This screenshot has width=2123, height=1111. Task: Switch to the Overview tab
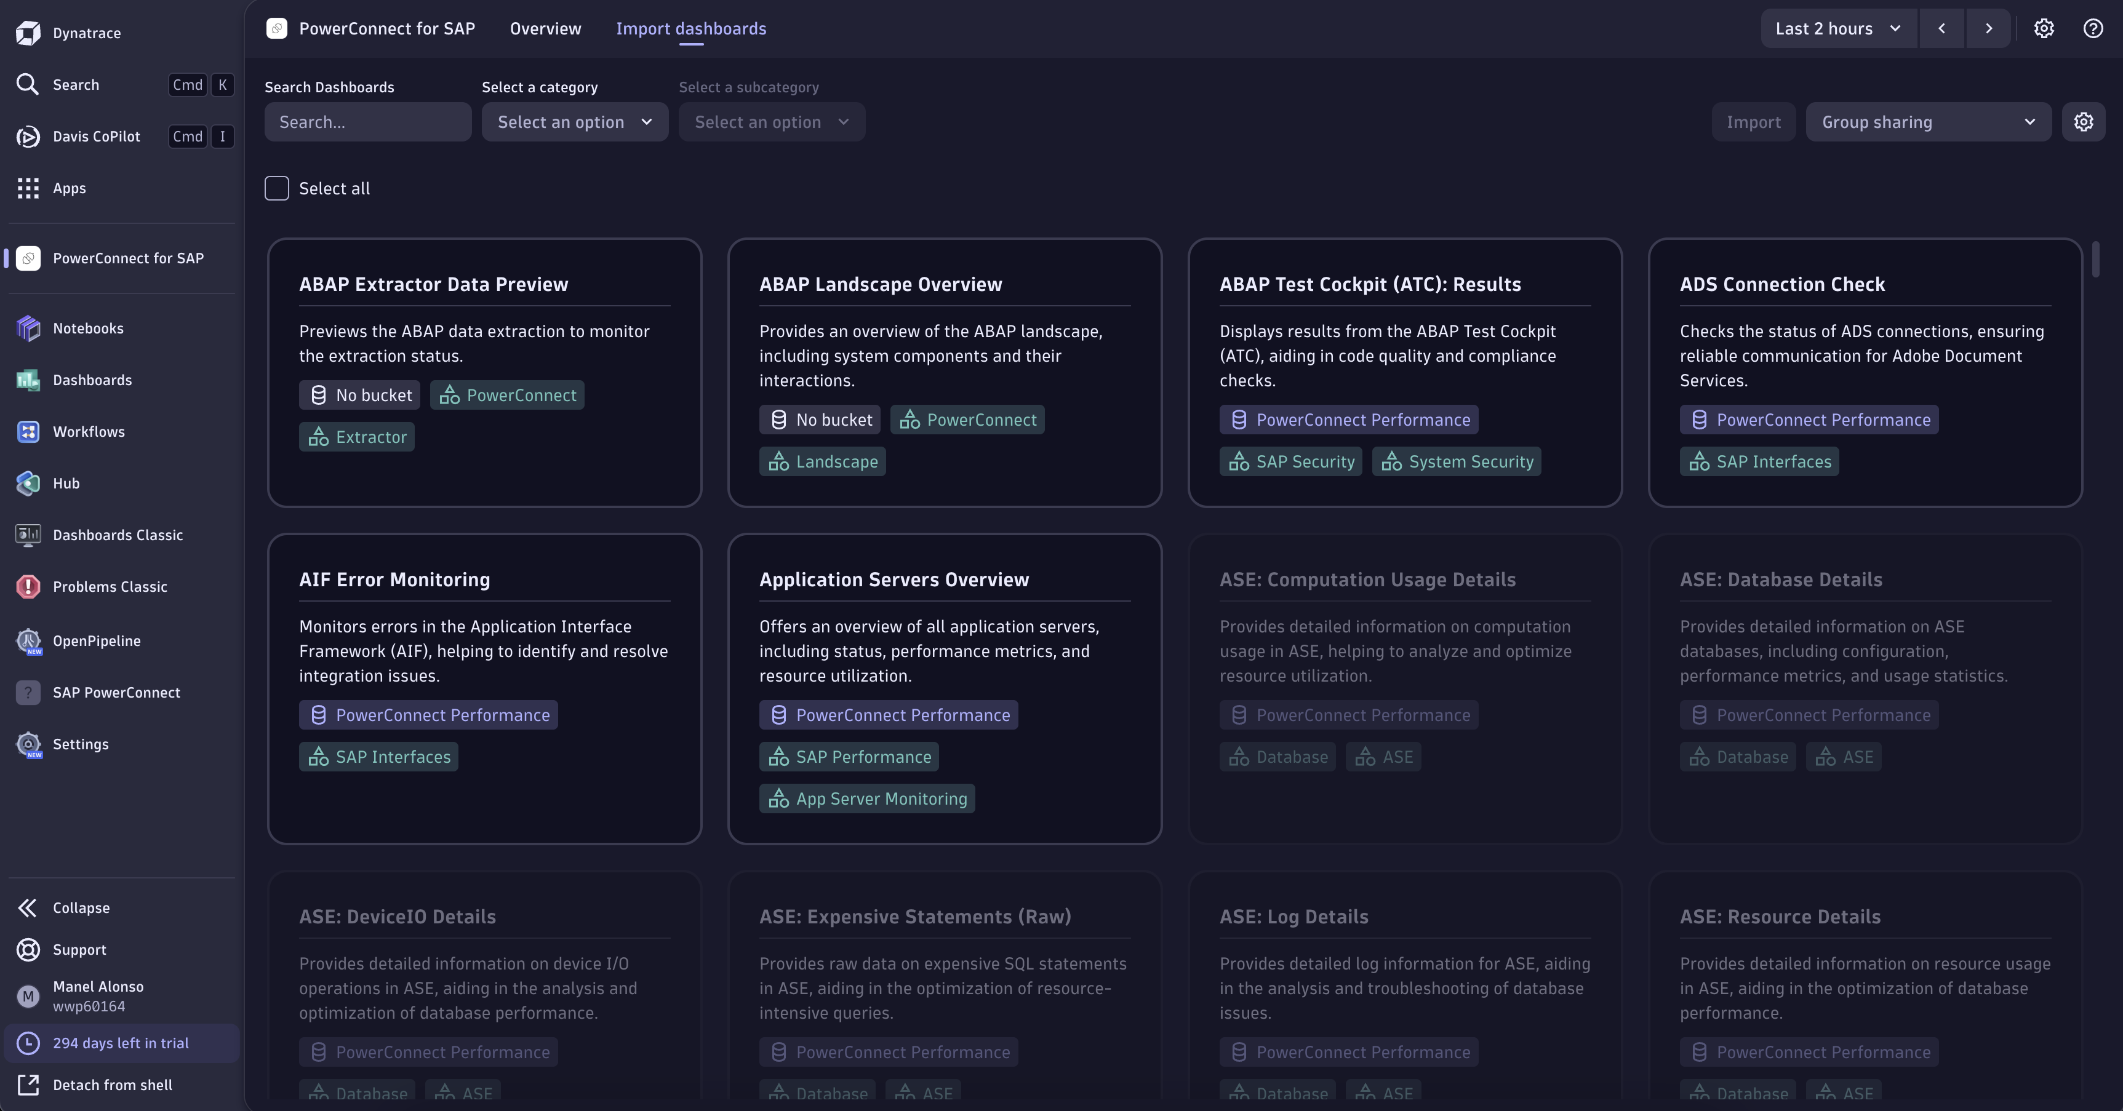[x=545, y=28]
